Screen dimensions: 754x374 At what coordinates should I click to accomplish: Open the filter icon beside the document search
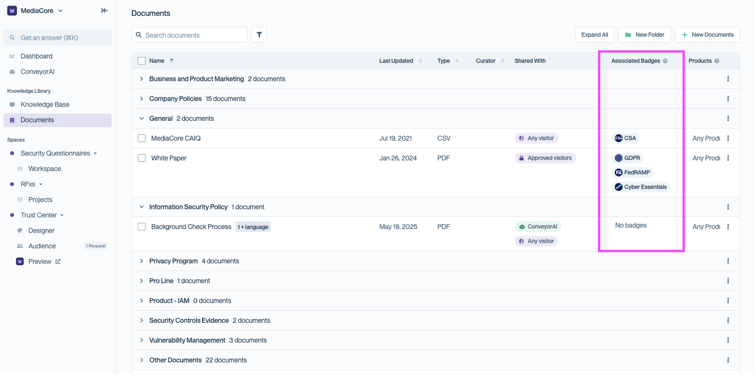tap(259, 34)
